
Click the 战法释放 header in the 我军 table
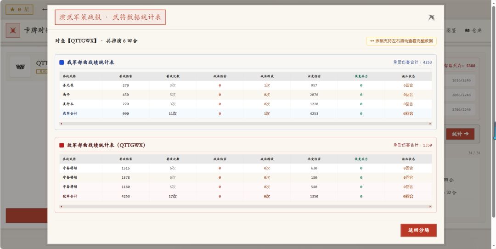click(x=267, y=76)
